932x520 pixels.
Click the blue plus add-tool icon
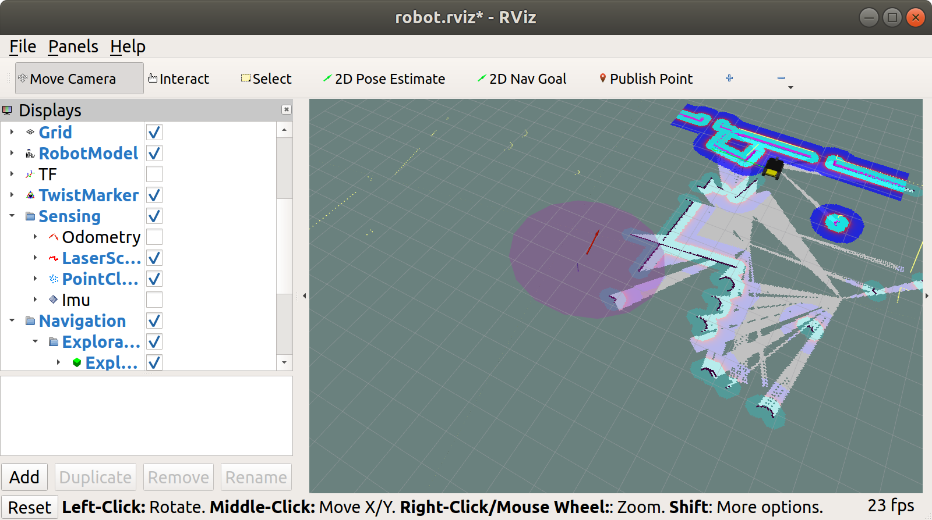pos(729,78)
